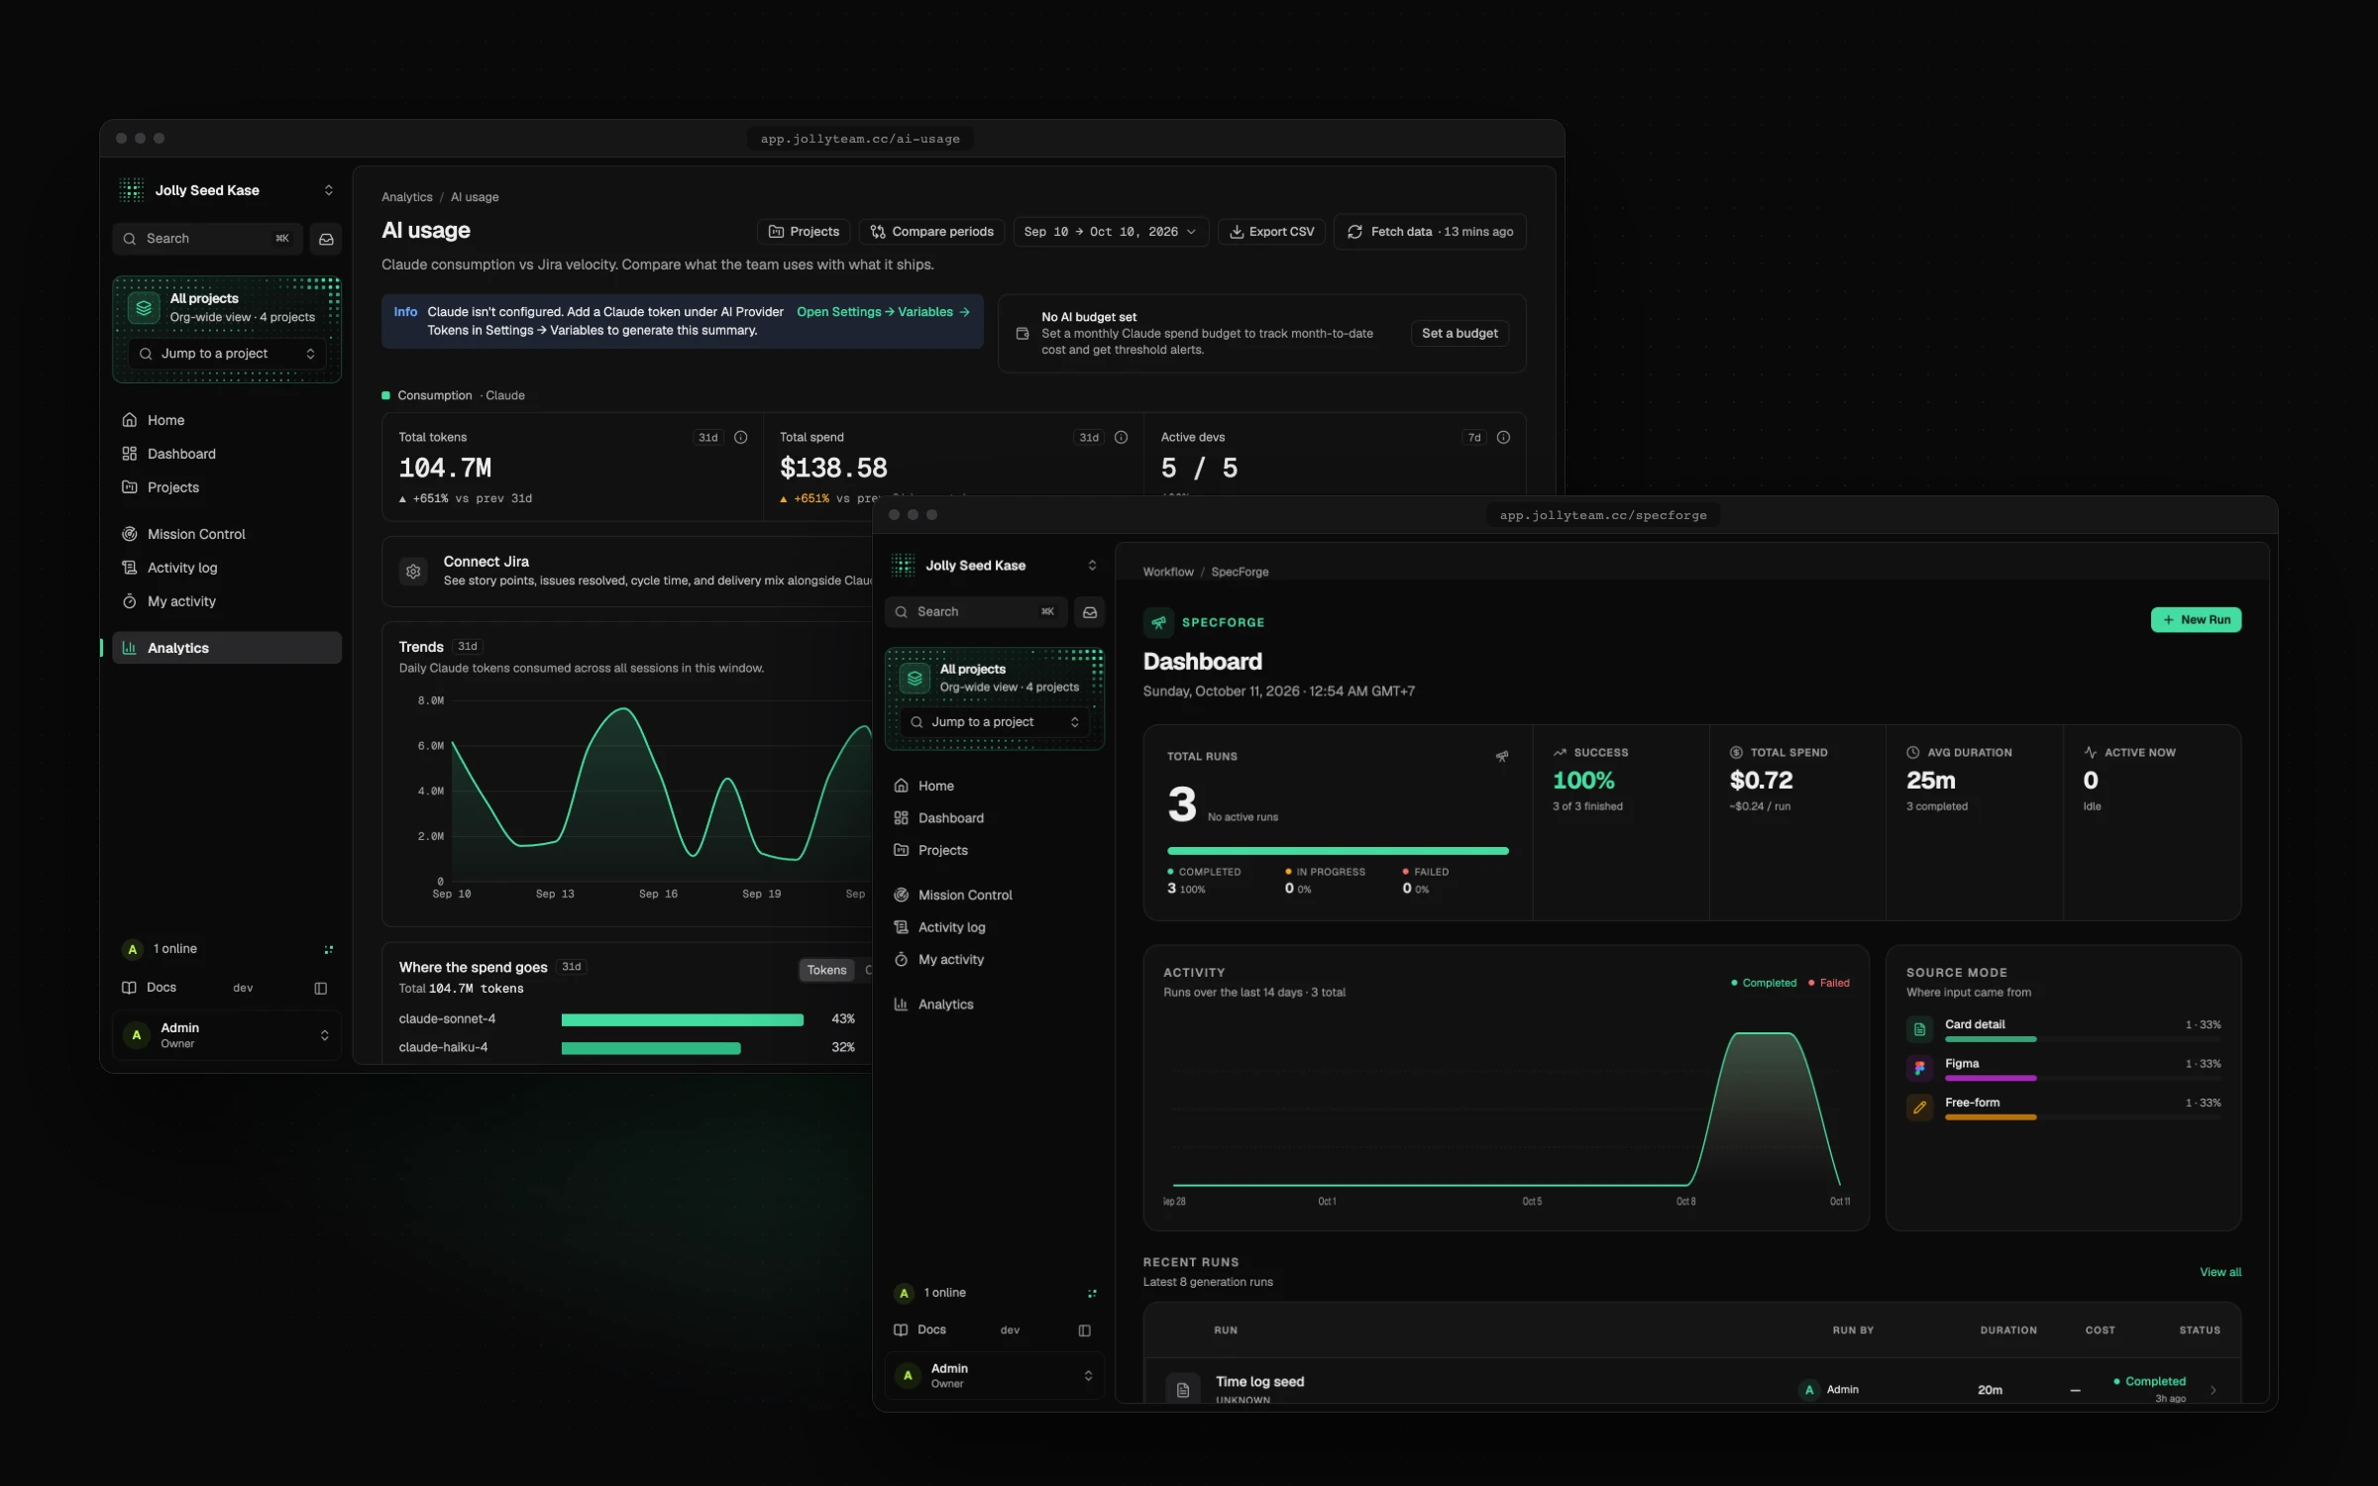Select Tokens toggle in Where the spend goes
This screenshot has height=1486, width=2378.
pos(826,970)
